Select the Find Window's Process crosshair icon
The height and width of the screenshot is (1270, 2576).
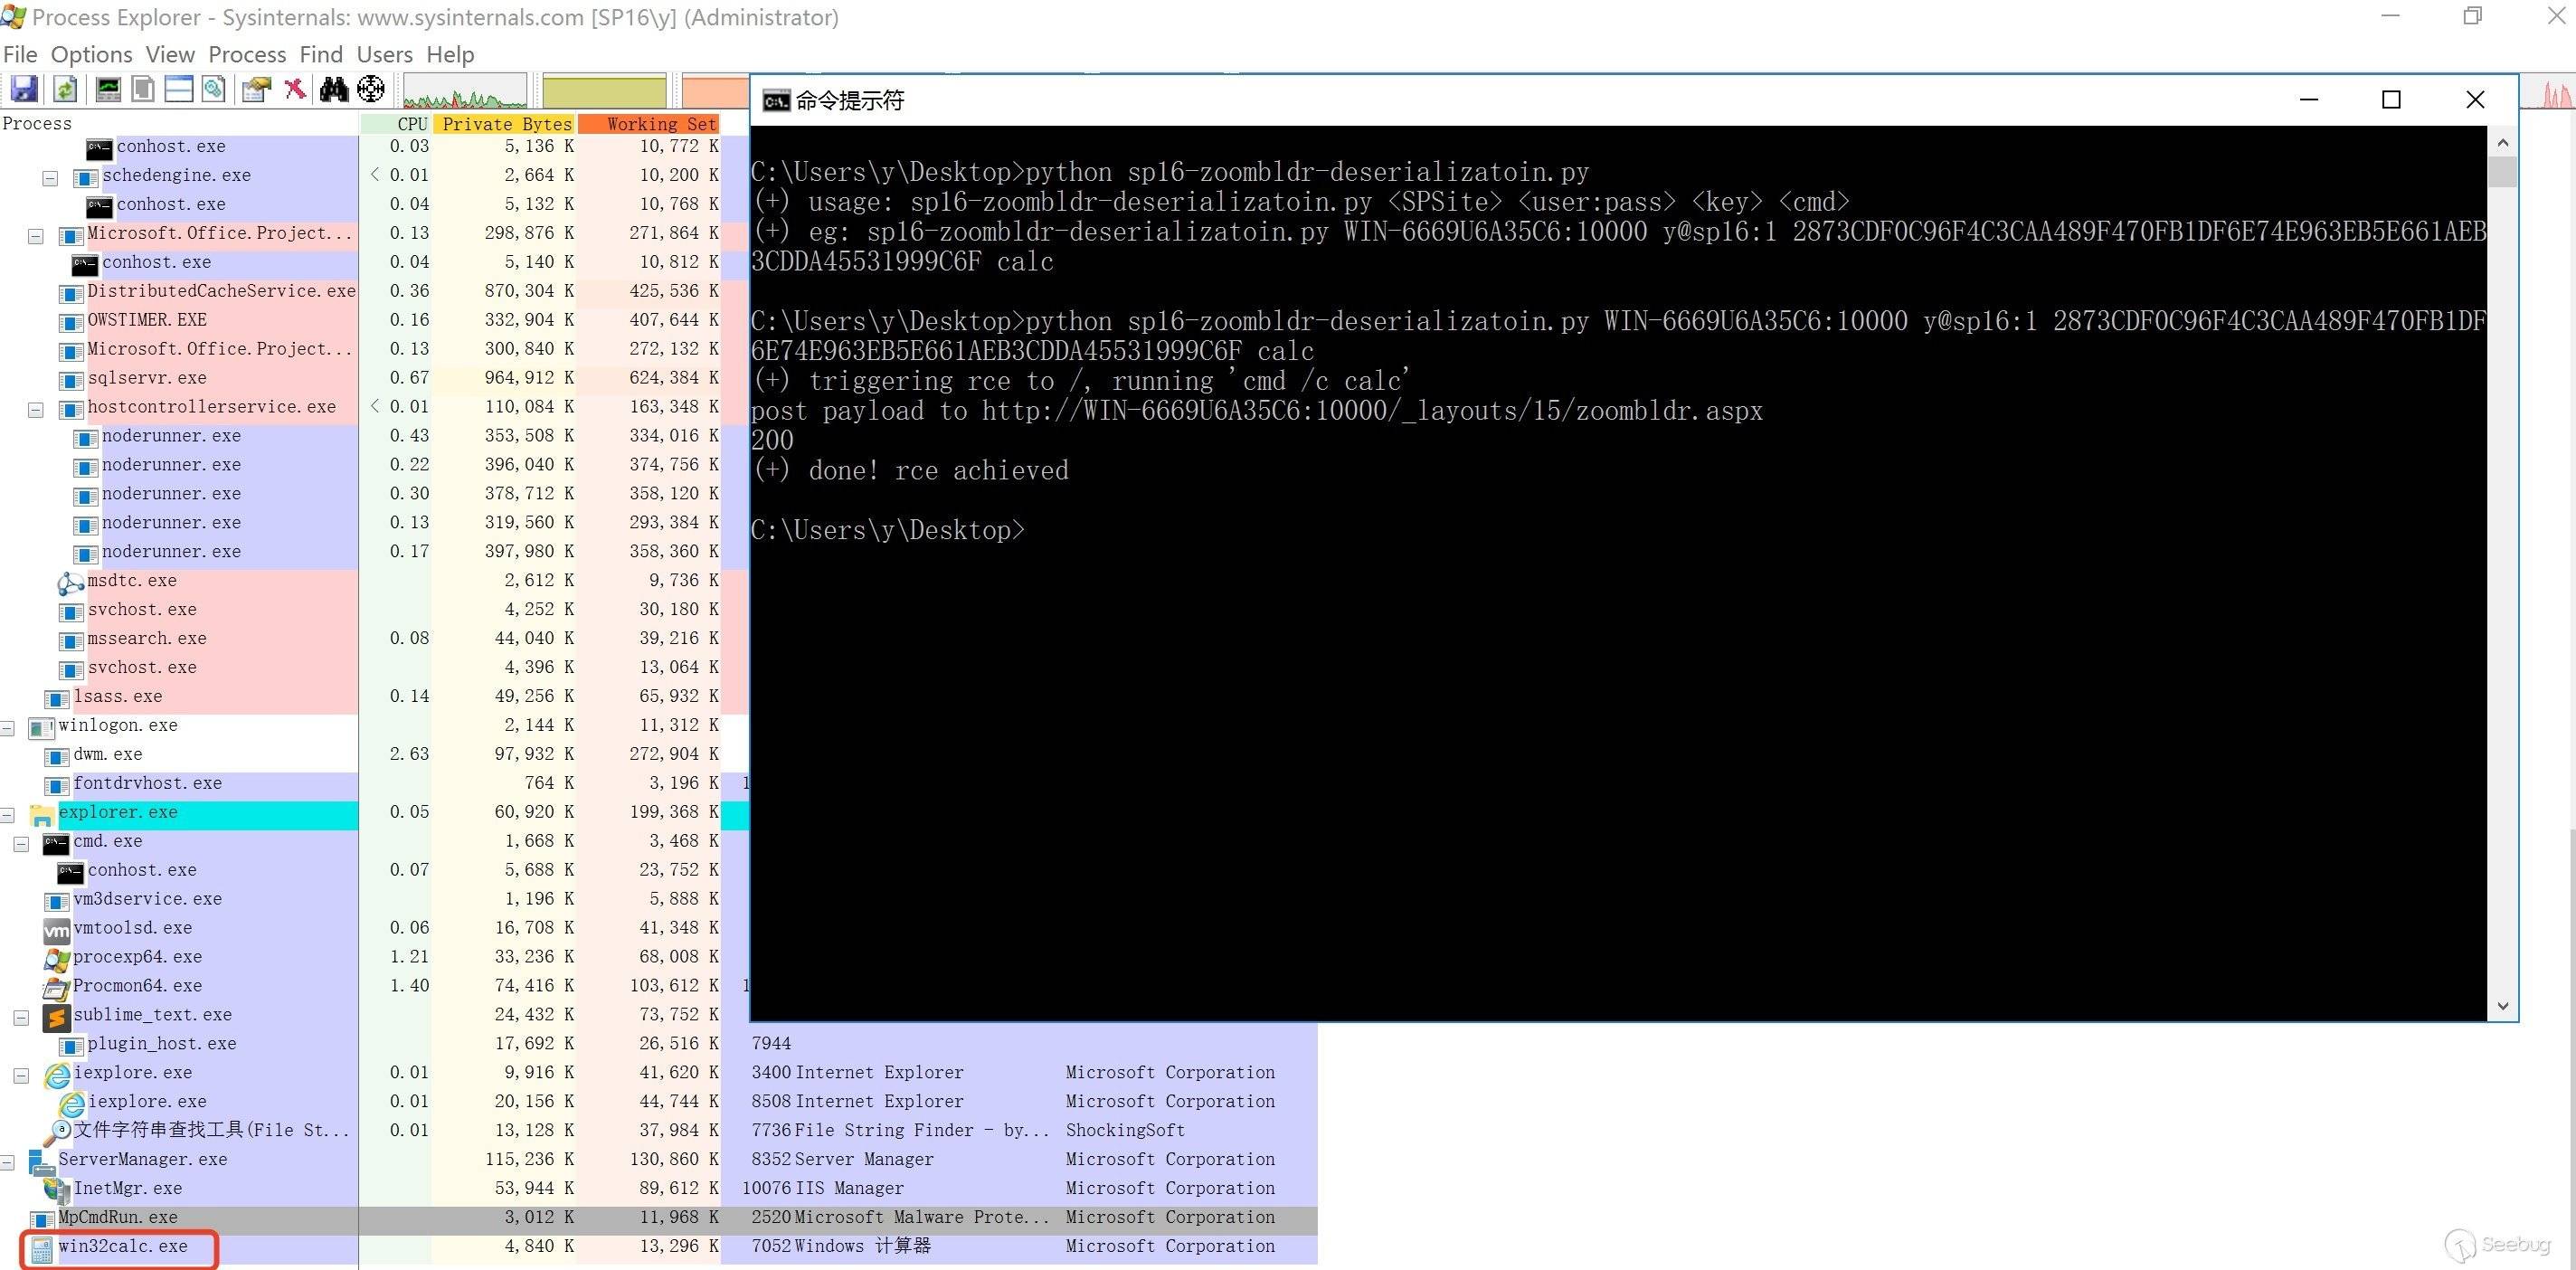point(371,90)
